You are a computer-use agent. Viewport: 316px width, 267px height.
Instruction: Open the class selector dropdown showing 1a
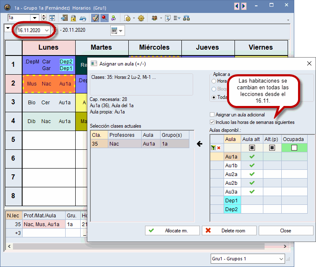(x=35, y=18)
